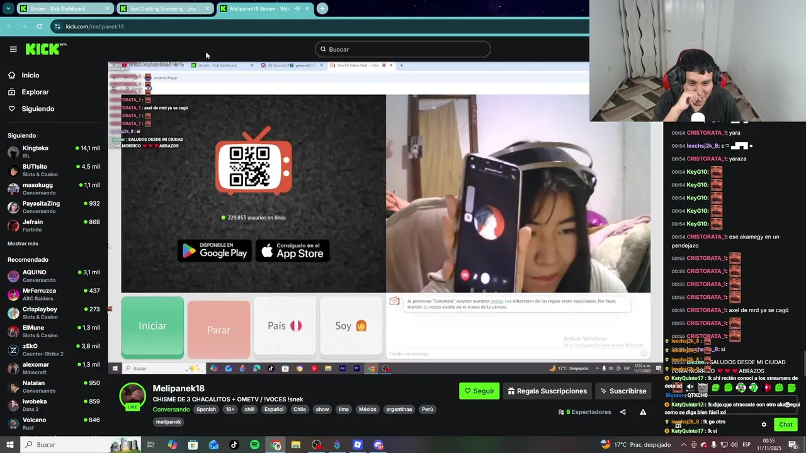Image resolution: width=806 pixels, height=453 pixels.
Task: Open Spotify from the taskbar
Action: [254, 445]
